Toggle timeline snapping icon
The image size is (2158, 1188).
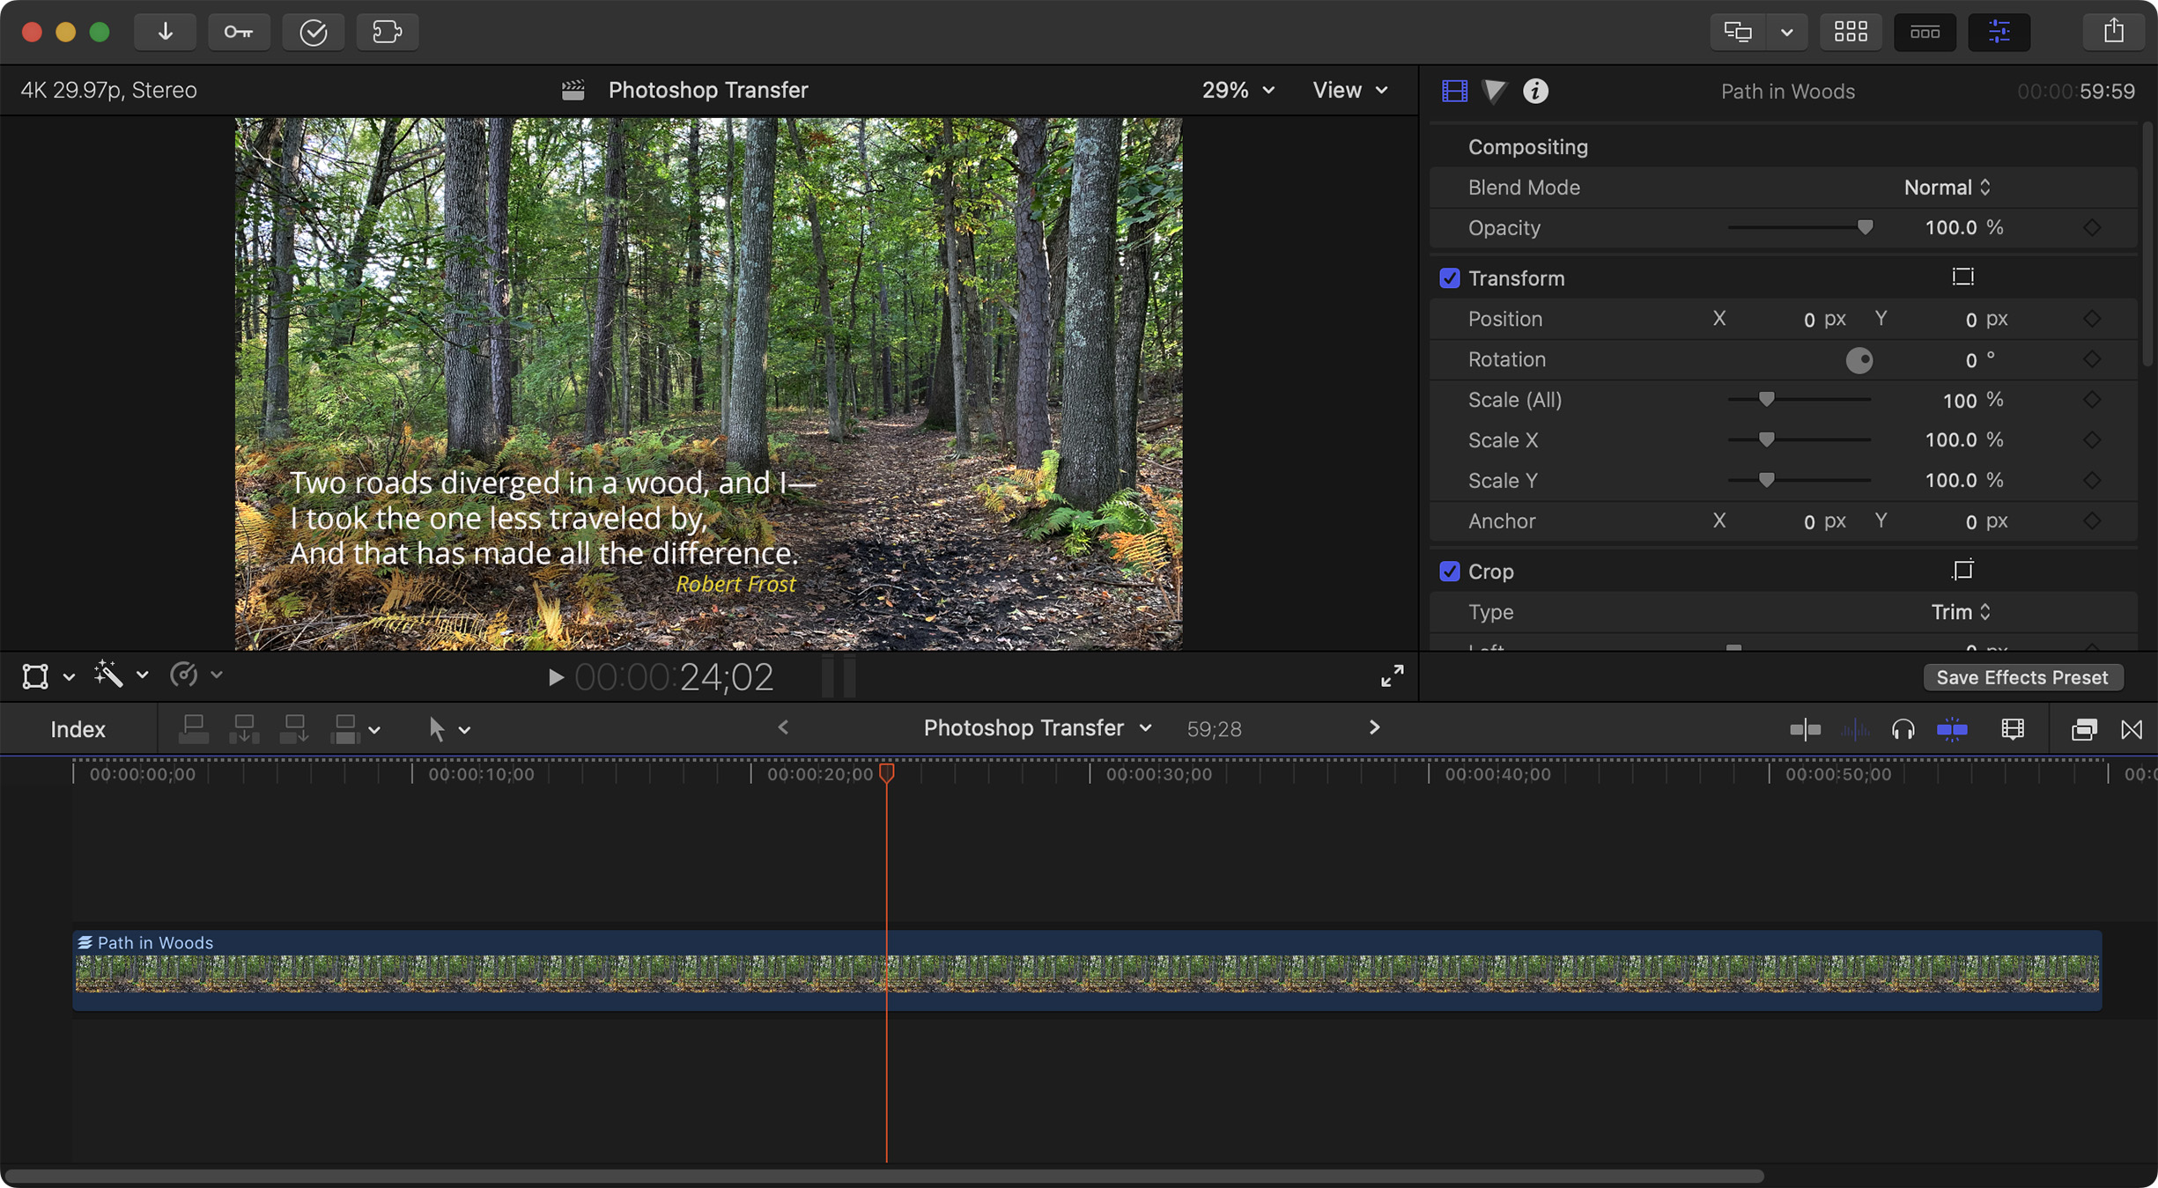point(1952,729)
